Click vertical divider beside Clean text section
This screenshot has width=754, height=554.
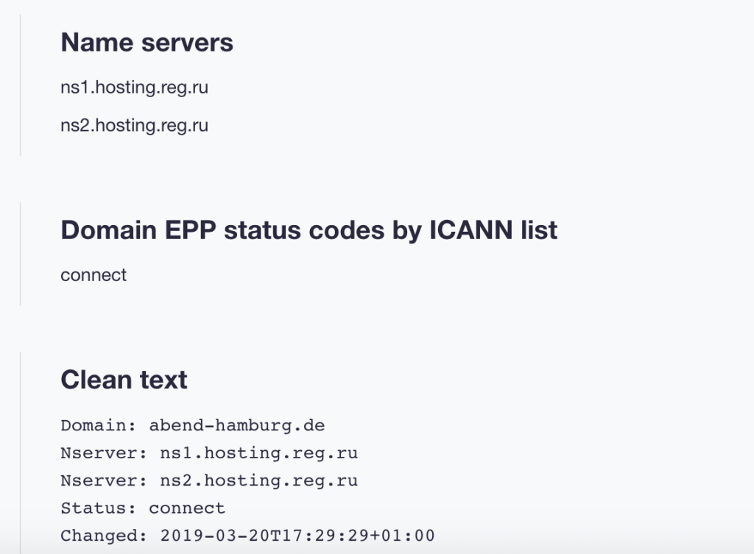point(20,452)
